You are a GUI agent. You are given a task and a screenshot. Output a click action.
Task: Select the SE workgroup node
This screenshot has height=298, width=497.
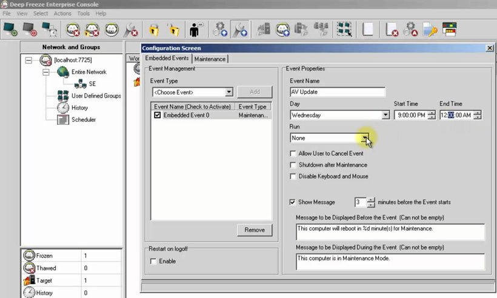pyautogui.click(x=92, y=84)
